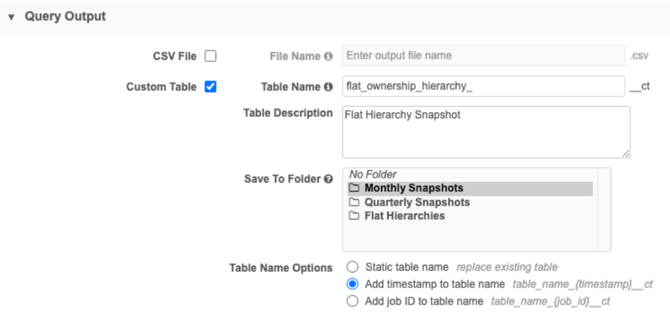
Task: Click the File Name info icon
Action: coord(328,56)
